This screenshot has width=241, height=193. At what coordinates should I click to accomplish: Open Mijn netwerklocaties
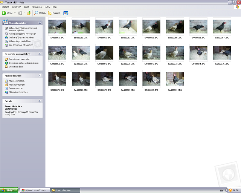pyautogui.click(x=16, y=92)
